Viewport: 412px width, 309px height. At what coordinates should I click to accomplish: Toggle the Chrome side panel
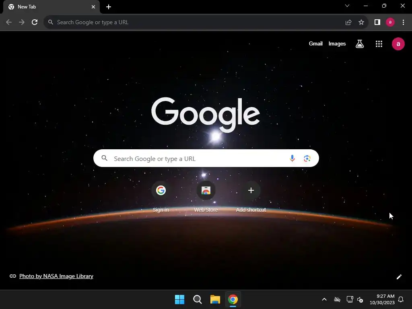377,23
